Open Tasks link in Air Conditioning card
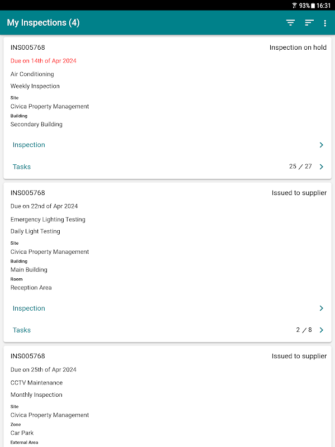Screen dimensions: 335x447 coord(22,167)
